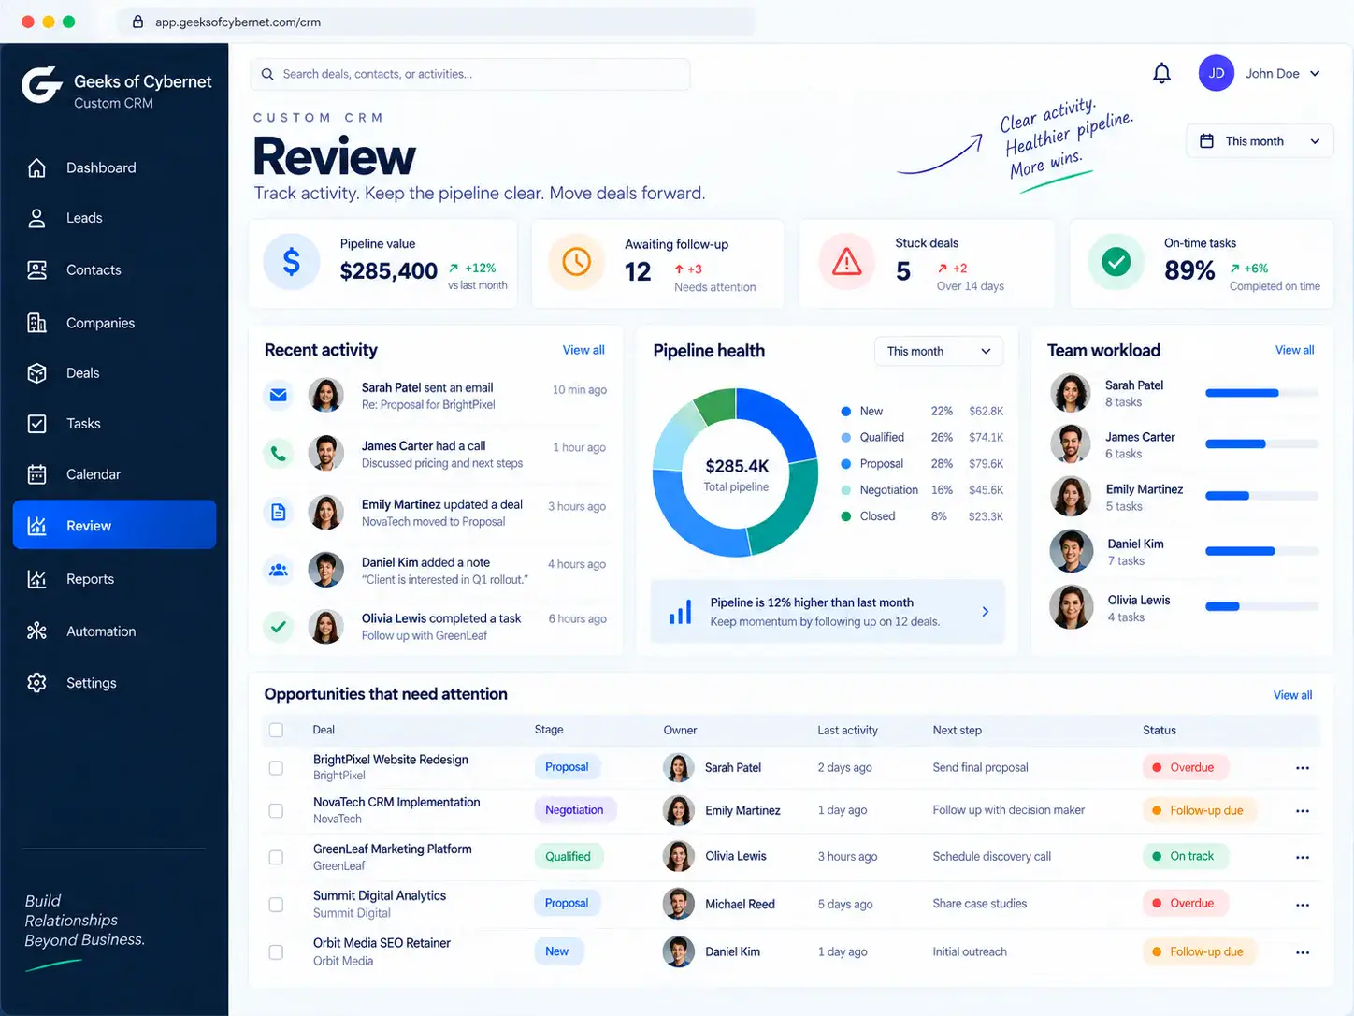This screenshot has height=1016, width=1354.
Task: Open more options for NovaTech CRM Implementation
Action: (1302, 811)
